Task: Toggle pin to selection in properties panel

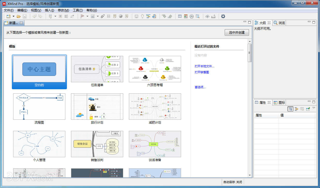Action: (308, 109)
